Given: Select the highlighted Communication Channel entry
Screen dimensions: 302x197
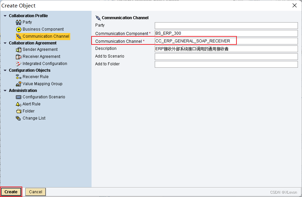Looking at the screenshot, I should pyautogui.click(x=43, y=36).
